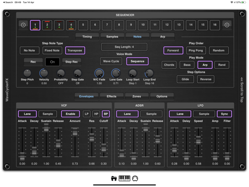
Task: Go to previous sequencer steps arrow
Action: pyautogui.click(x=23, y=25)
